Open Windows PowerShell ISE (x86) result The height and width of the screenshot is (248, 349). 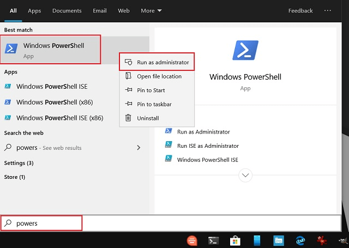click(x=59, y=118)
